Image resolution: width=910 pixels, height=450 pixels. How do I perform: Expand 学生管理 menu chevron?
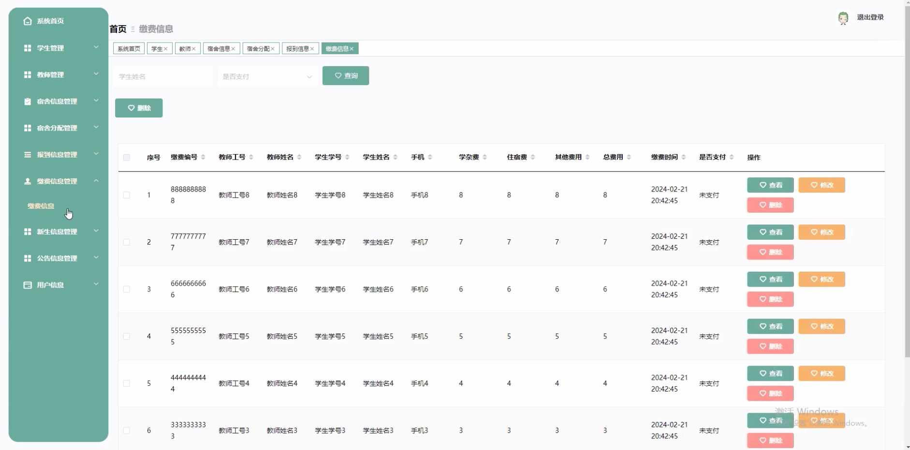pos(96,47)
